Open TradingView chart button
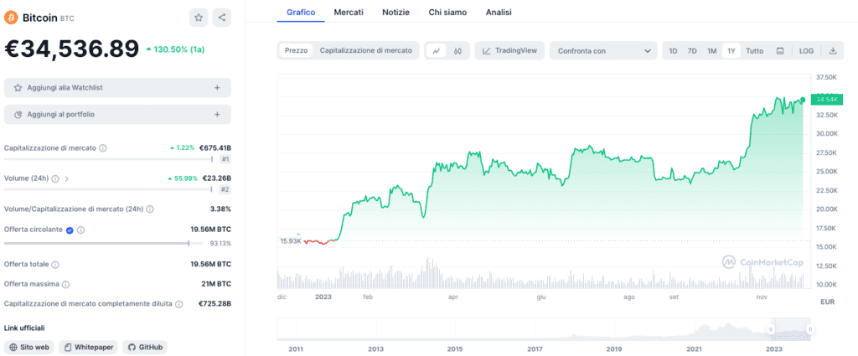Viewport: 858px width, 356px height. [509, 51]
